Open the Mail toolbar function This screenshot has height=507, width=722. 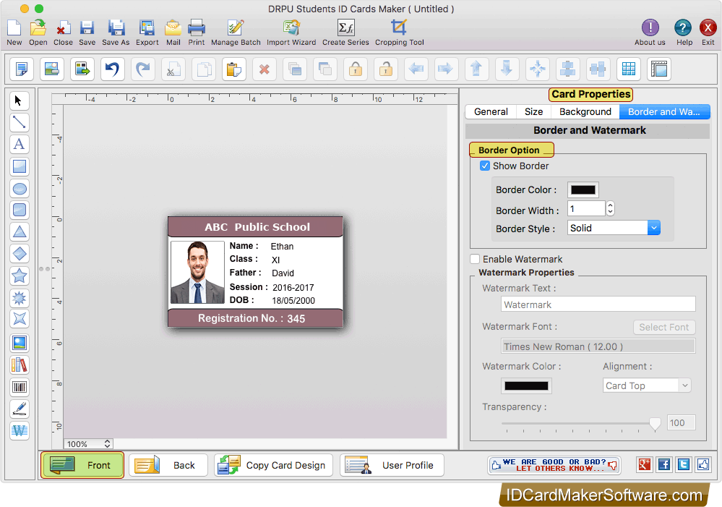tap(173, 32)
